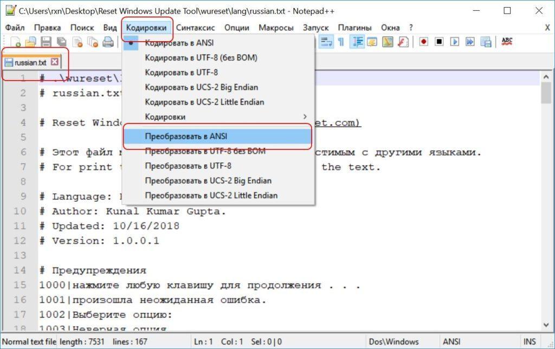Click the vertical scrollbar down arrow
This screenshot has height=349, width=555.
546,325
